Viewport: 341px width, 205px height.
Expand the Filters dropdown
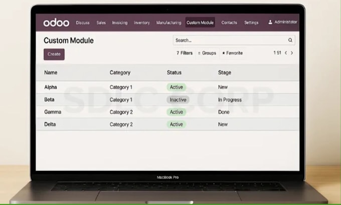click(x=185, y=53)
